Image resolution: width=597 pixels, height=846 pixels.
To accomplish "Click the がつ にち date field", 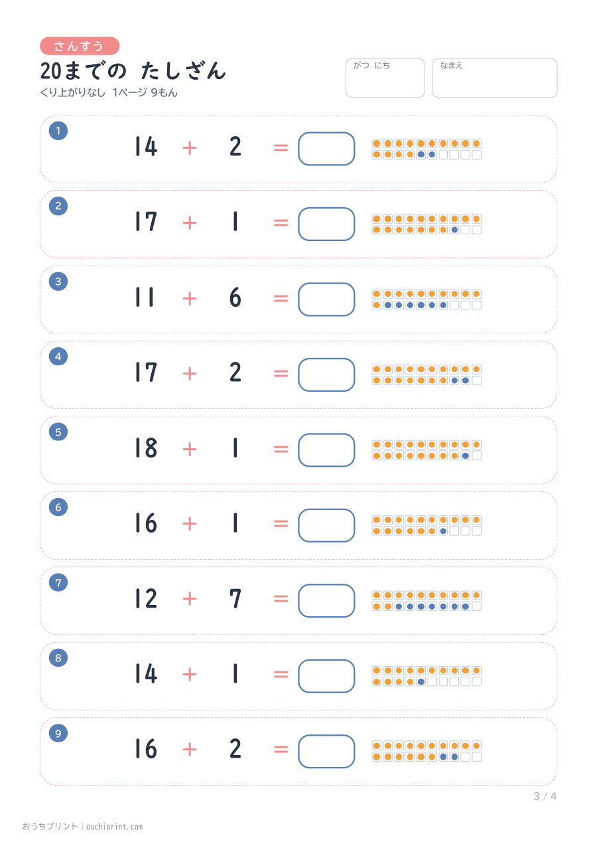I will pyautogui.click(x=385, y=78).
